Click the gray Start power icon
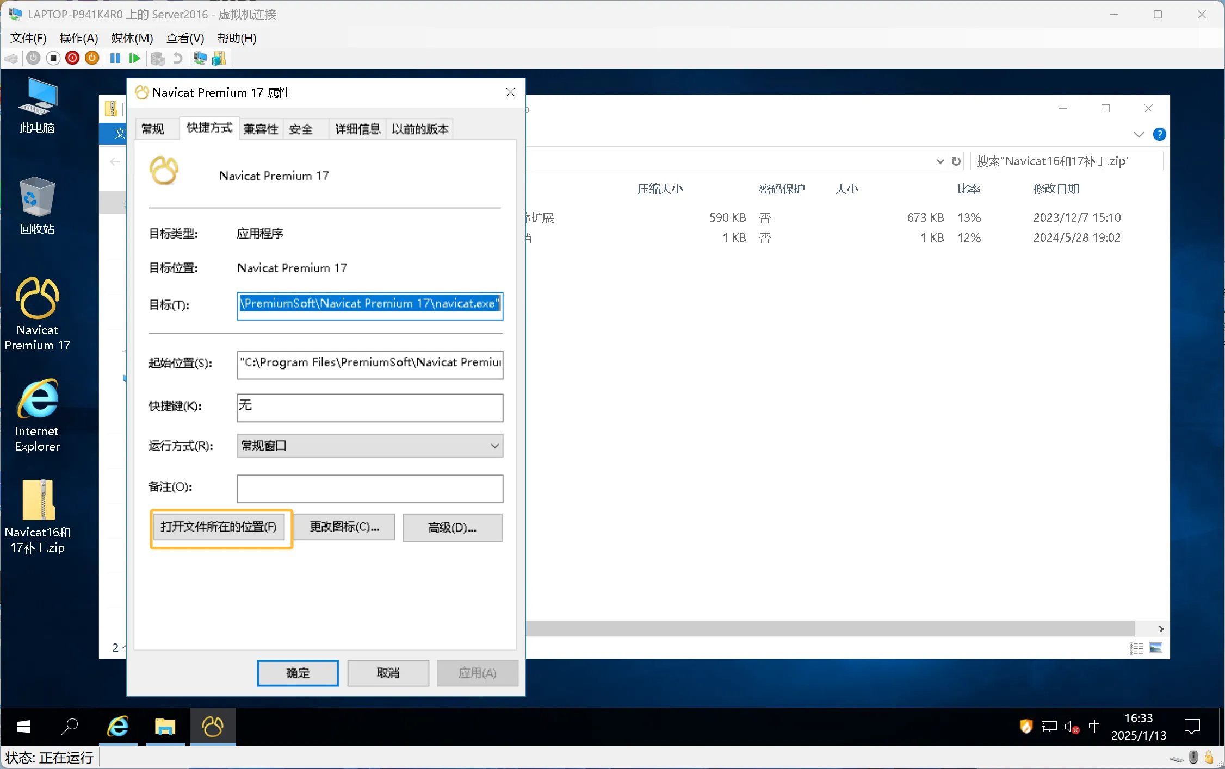The image size is (1225, 769). 33,58
